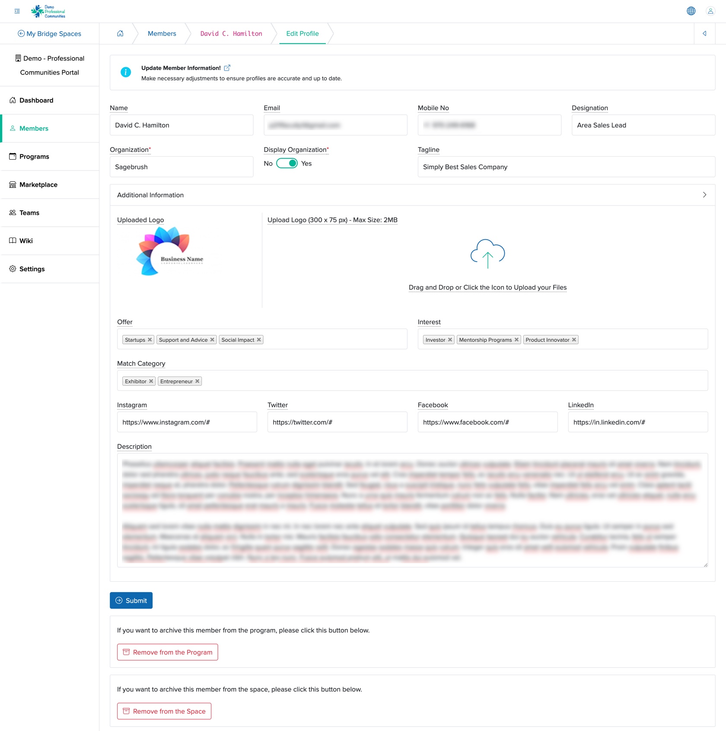The width and height of the screenshot is (726, 731).
Task: Open Wiki in the sidebar
Action: (x=50, y=241)
